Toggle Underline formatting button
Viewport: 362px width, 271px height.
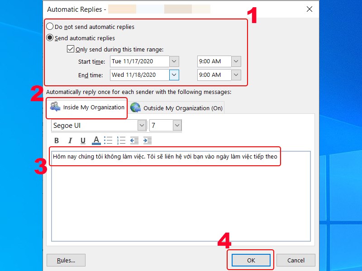(x=83, y=140)
